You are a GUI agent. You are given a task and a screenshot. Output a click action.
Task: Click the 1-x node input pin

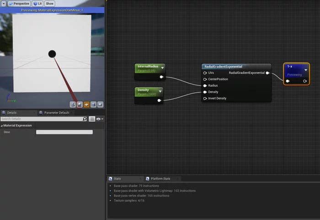(288, 81)
